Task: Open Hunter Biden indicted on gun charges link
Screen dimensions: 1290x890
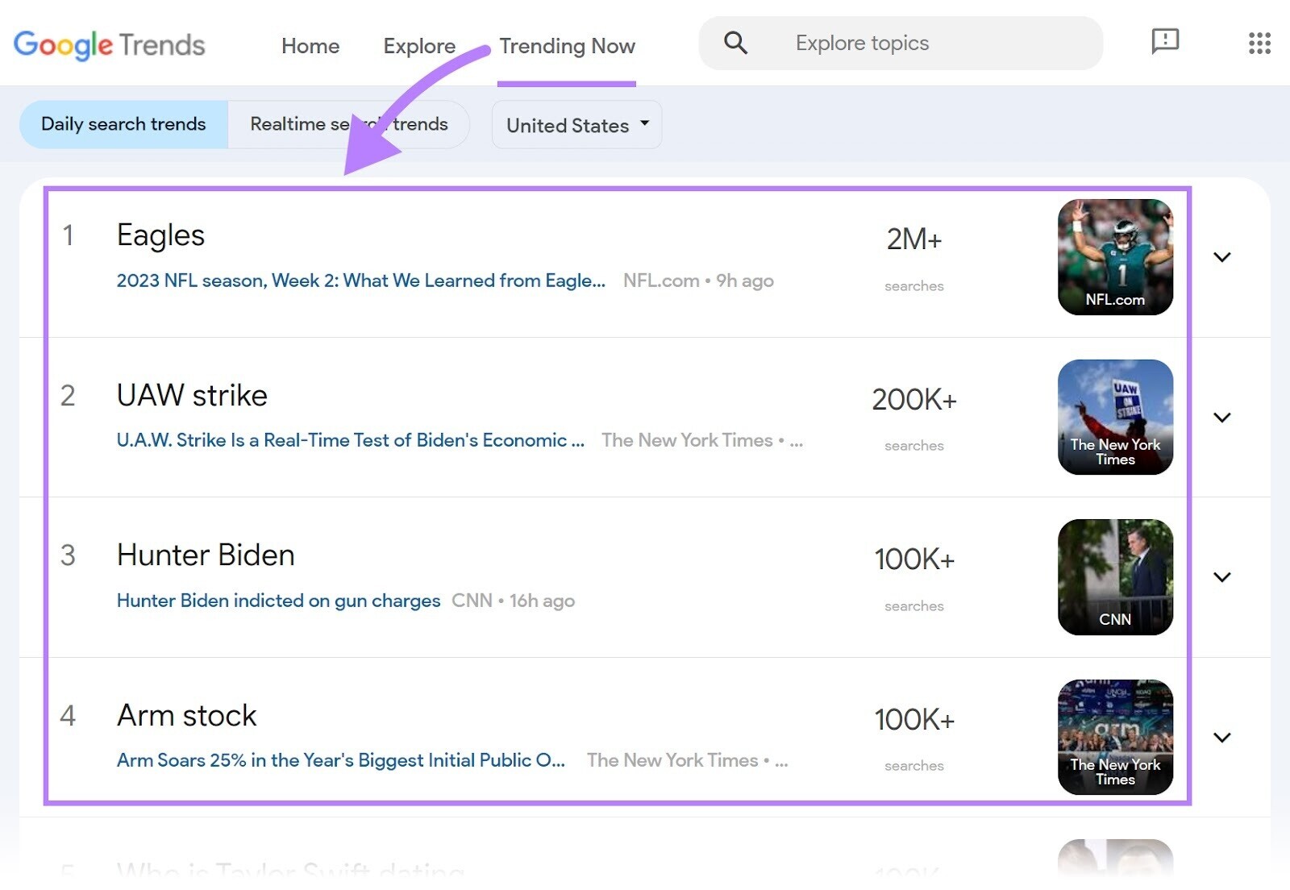Action: (x=278, y=601)
